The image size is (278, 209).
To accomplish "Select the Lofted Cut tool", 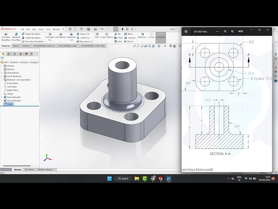I will click(83, 38).
